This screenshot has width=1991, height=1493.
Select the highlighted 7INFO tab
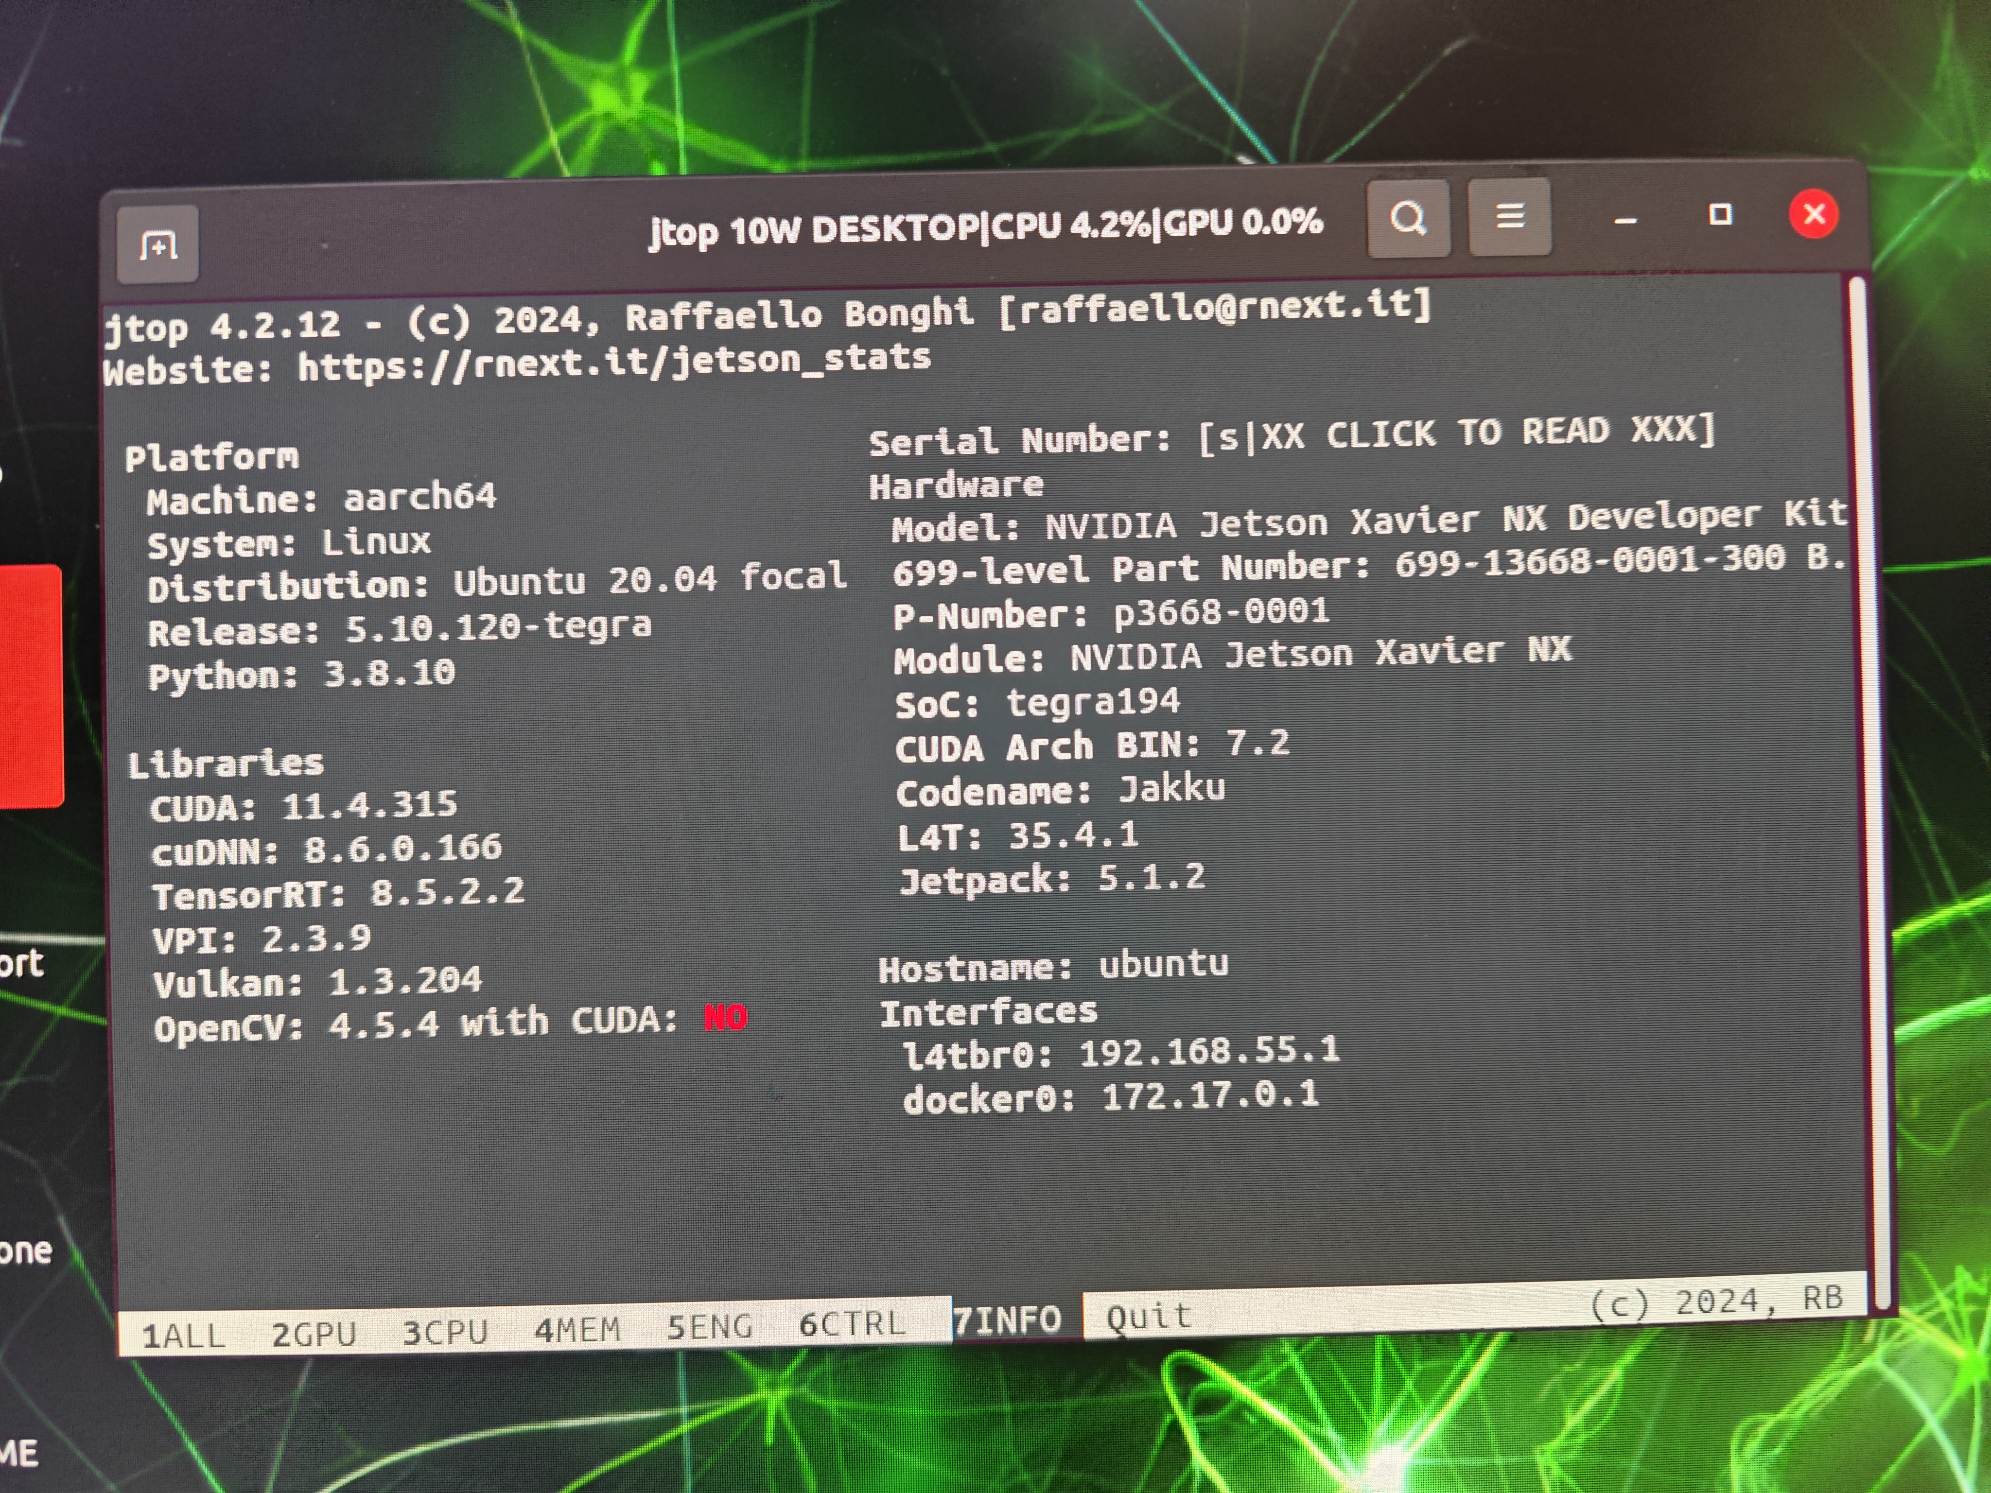(x=1008, y=1320)
